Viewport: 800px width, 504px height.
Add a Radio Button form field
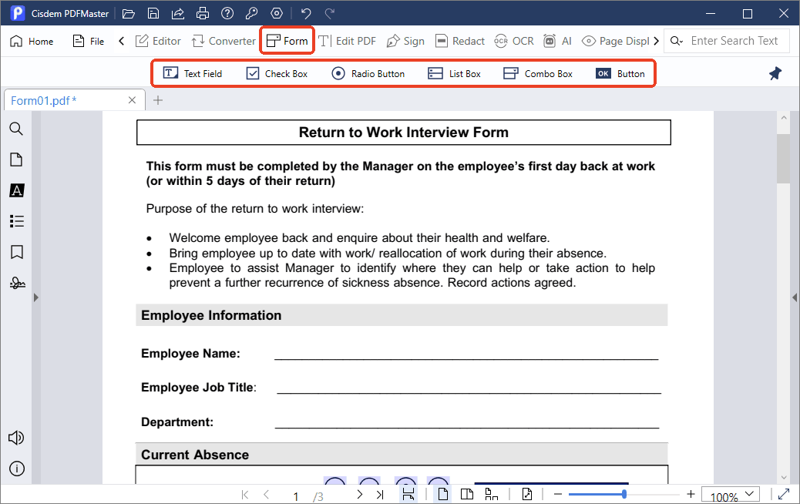coord(368,73)
